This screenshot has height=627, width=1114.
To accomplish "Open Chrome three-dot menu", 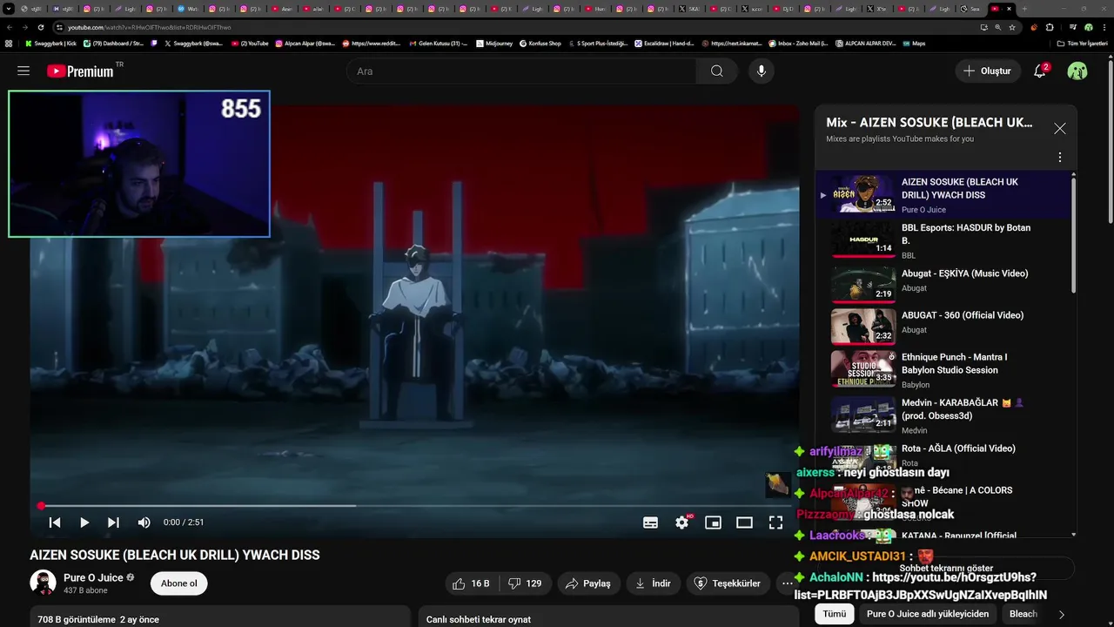I will pyautogui.click(x=1104, y=27).
